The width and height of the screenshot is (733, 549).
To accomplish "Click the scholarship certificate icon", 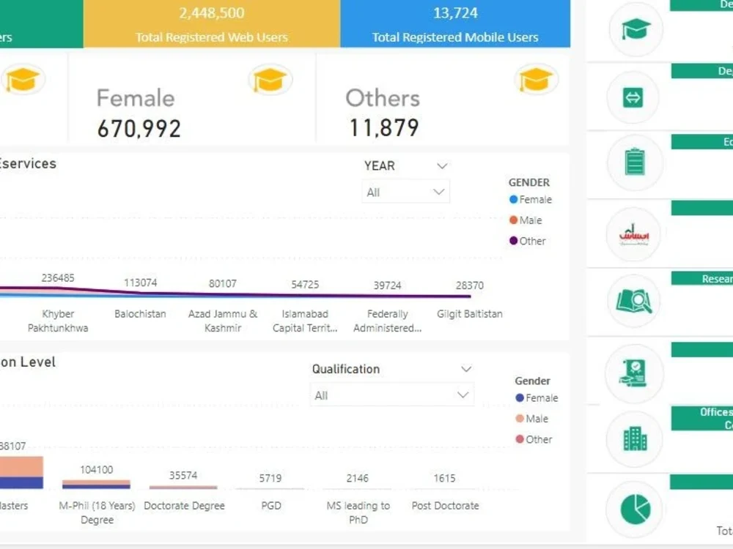I will click(633, 373).
